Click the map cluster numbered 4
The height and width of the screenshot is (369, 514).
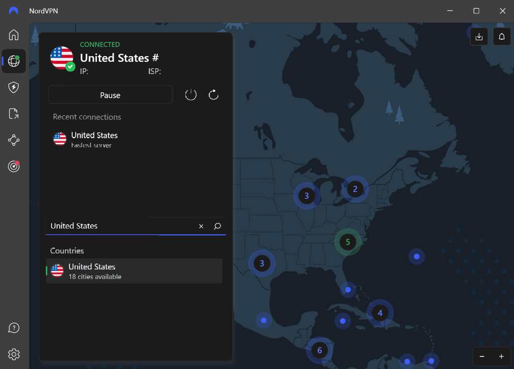[380, 313]
